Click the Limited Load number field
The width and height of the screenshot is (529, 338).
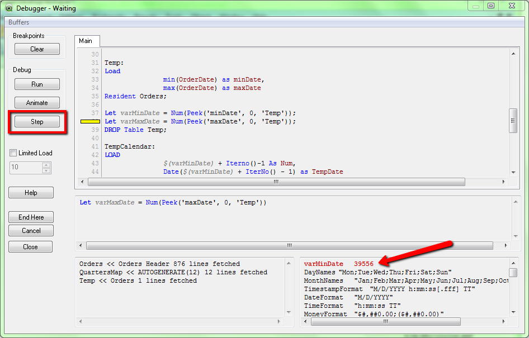pos(25,167)
